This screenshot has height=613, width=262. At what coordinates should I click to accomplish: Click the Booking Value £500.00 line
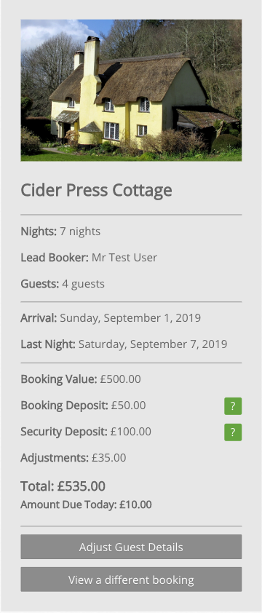coord(81,379)
